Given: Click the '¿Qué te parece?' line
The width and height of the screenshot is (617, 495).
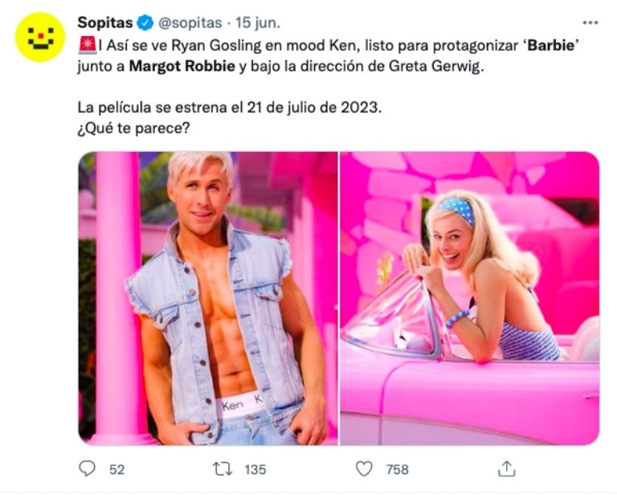Looking at the screenshot, I should coord(138,128).
